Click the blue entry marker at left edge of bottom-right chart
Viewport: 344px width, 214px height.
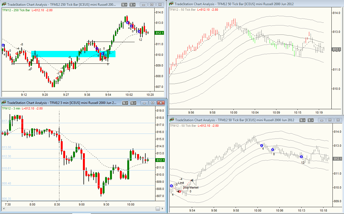click(172, 186)
